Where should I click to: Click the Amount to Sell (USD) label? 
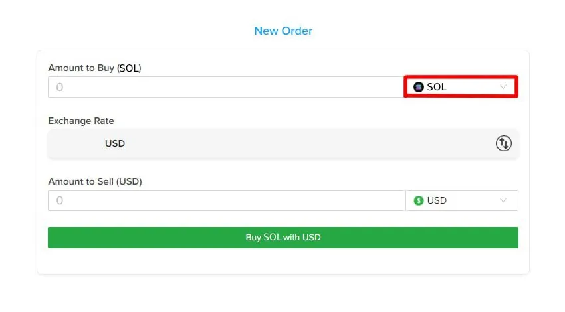tap(94, 181)
